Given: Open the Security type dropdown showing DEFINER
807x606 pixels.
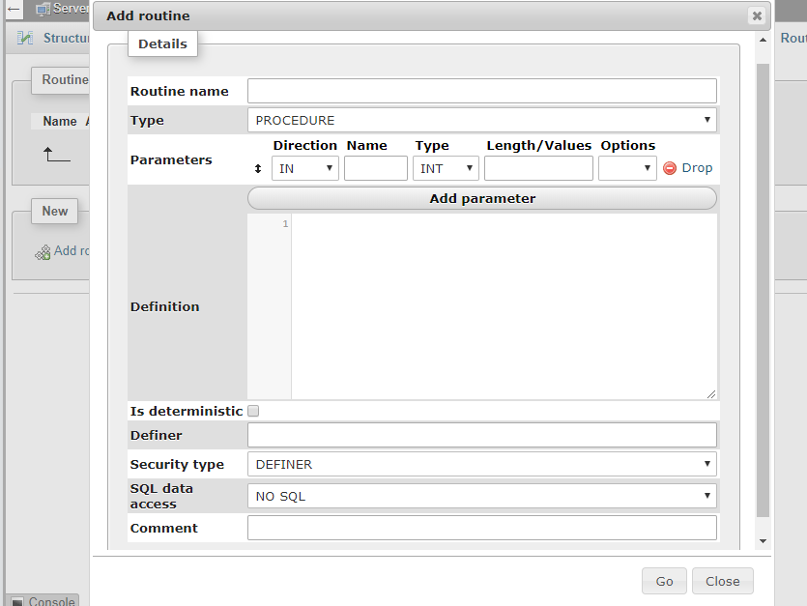Looking at the screenshot, I should pos(480,464).
